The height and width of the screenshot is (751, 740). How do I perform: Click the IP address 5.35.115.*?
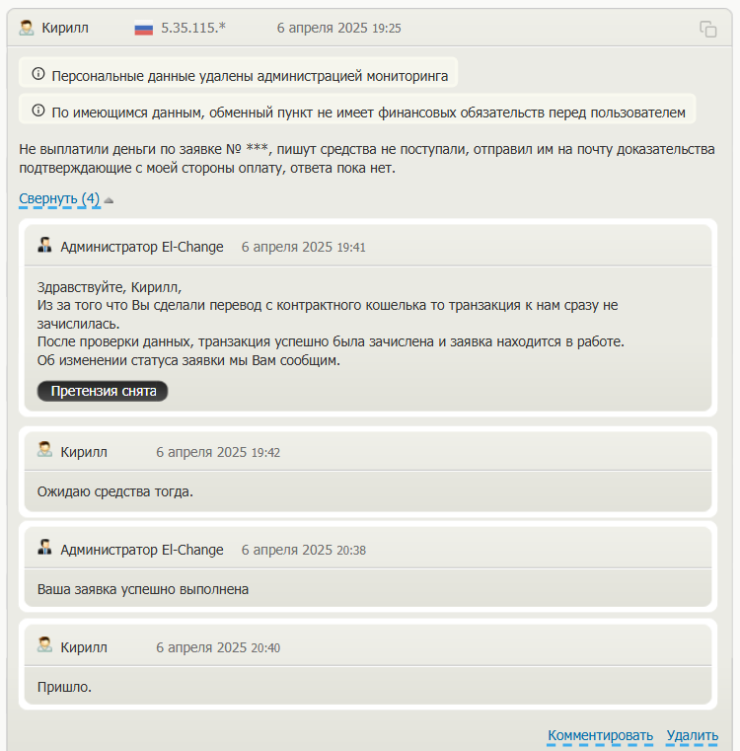point(193,29)
